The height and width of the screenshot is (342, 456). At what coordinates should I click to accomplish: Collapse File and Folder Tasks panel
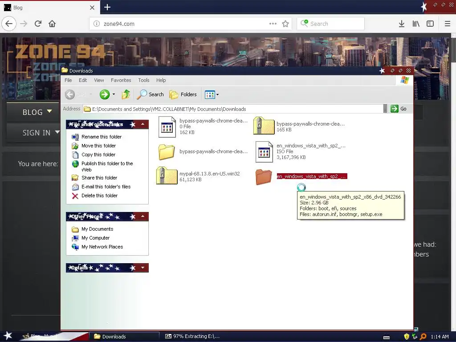pyautogui.click(x=143, y=124)
